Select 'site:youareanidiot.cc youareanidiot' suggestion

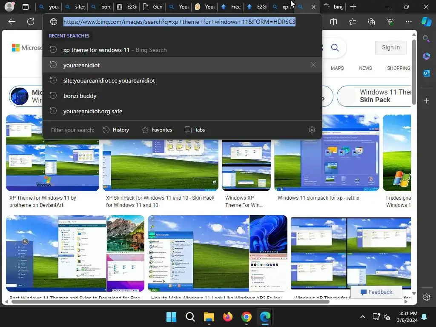click(x=182, y=80)
